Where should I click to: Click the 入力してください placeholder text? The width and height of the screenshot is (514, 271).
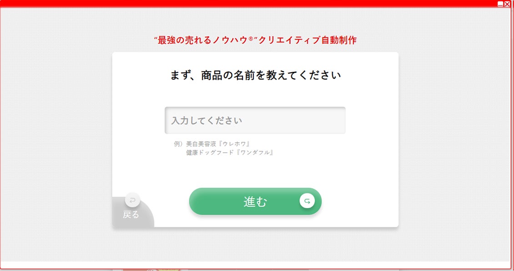click(x=207, y=120)
